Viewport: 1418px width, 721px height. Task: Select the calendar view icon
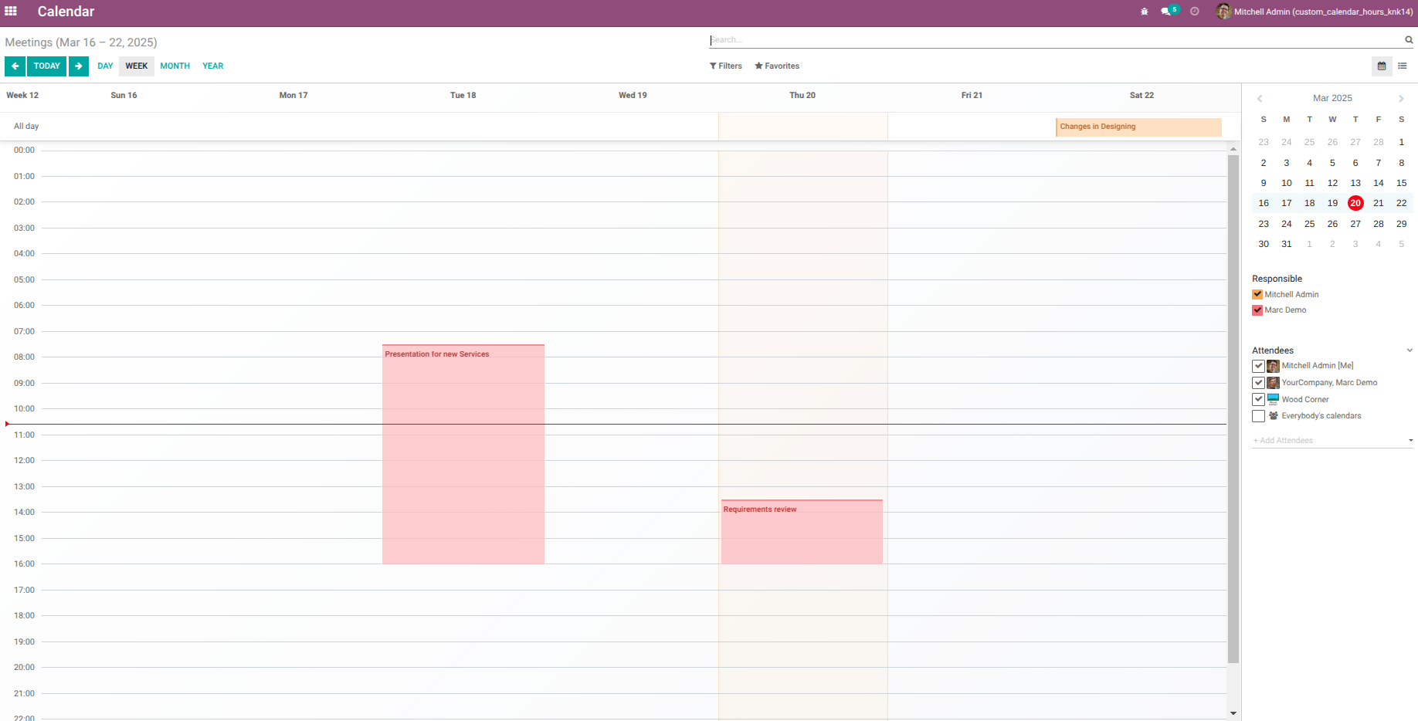[x=1382, y=66]
